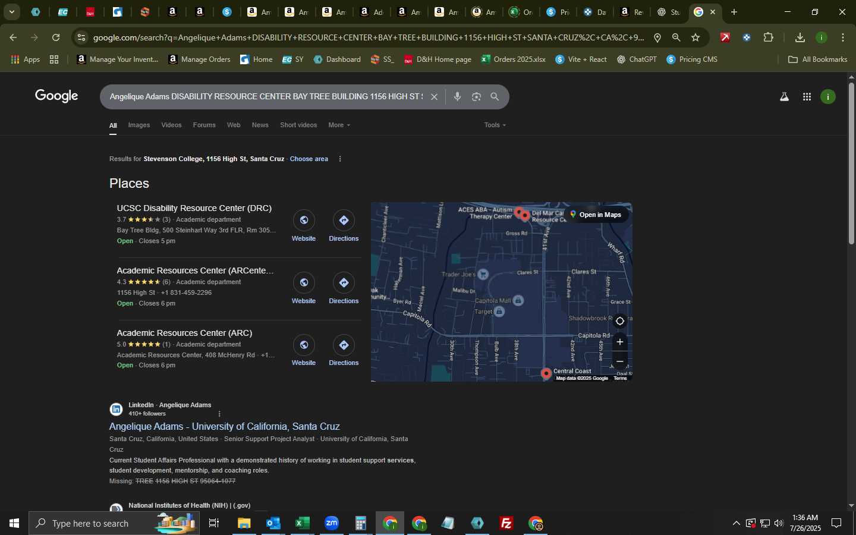
Task: Click the Google logo
Action: pos(56,96)
